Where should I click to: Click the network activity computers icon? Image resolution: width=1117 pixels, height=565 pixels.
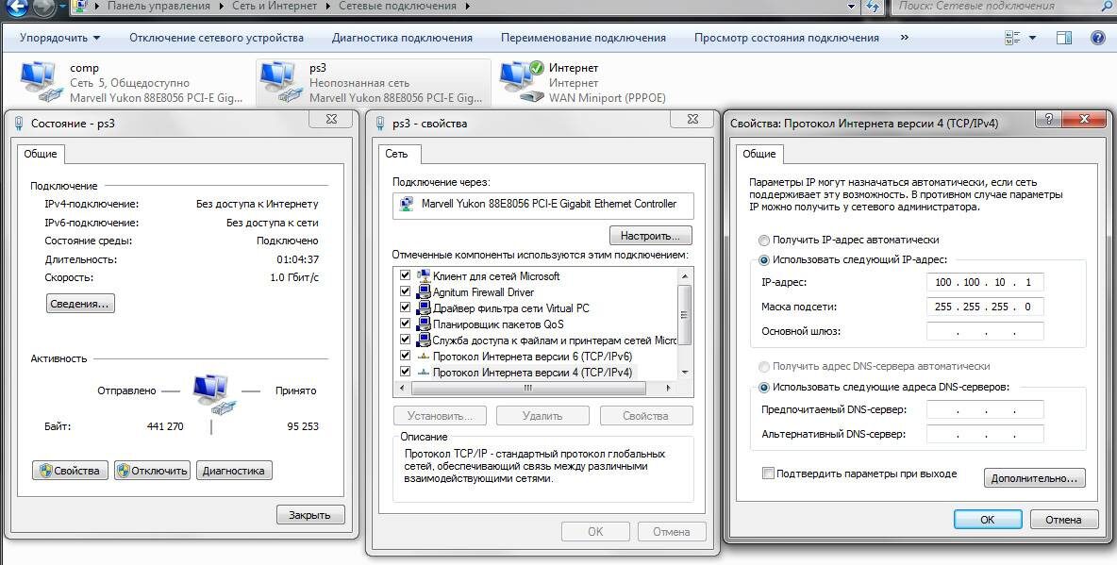[213, 396]
